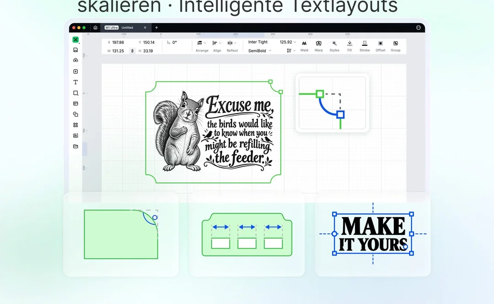Open the 125.92 font size dropdown
The image size is (494, 304).
[288, 42]
